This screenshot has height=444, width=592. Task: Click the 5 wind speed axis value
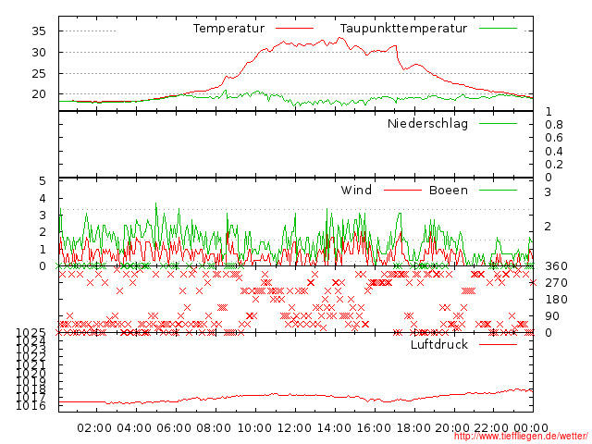pyautogui.click(x=43, y=181)
